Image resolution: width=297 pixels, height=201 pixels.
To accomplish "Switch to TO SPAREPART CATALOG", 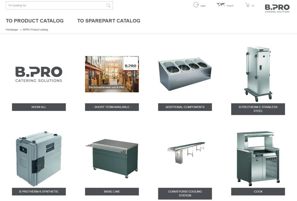I will 109,21.
